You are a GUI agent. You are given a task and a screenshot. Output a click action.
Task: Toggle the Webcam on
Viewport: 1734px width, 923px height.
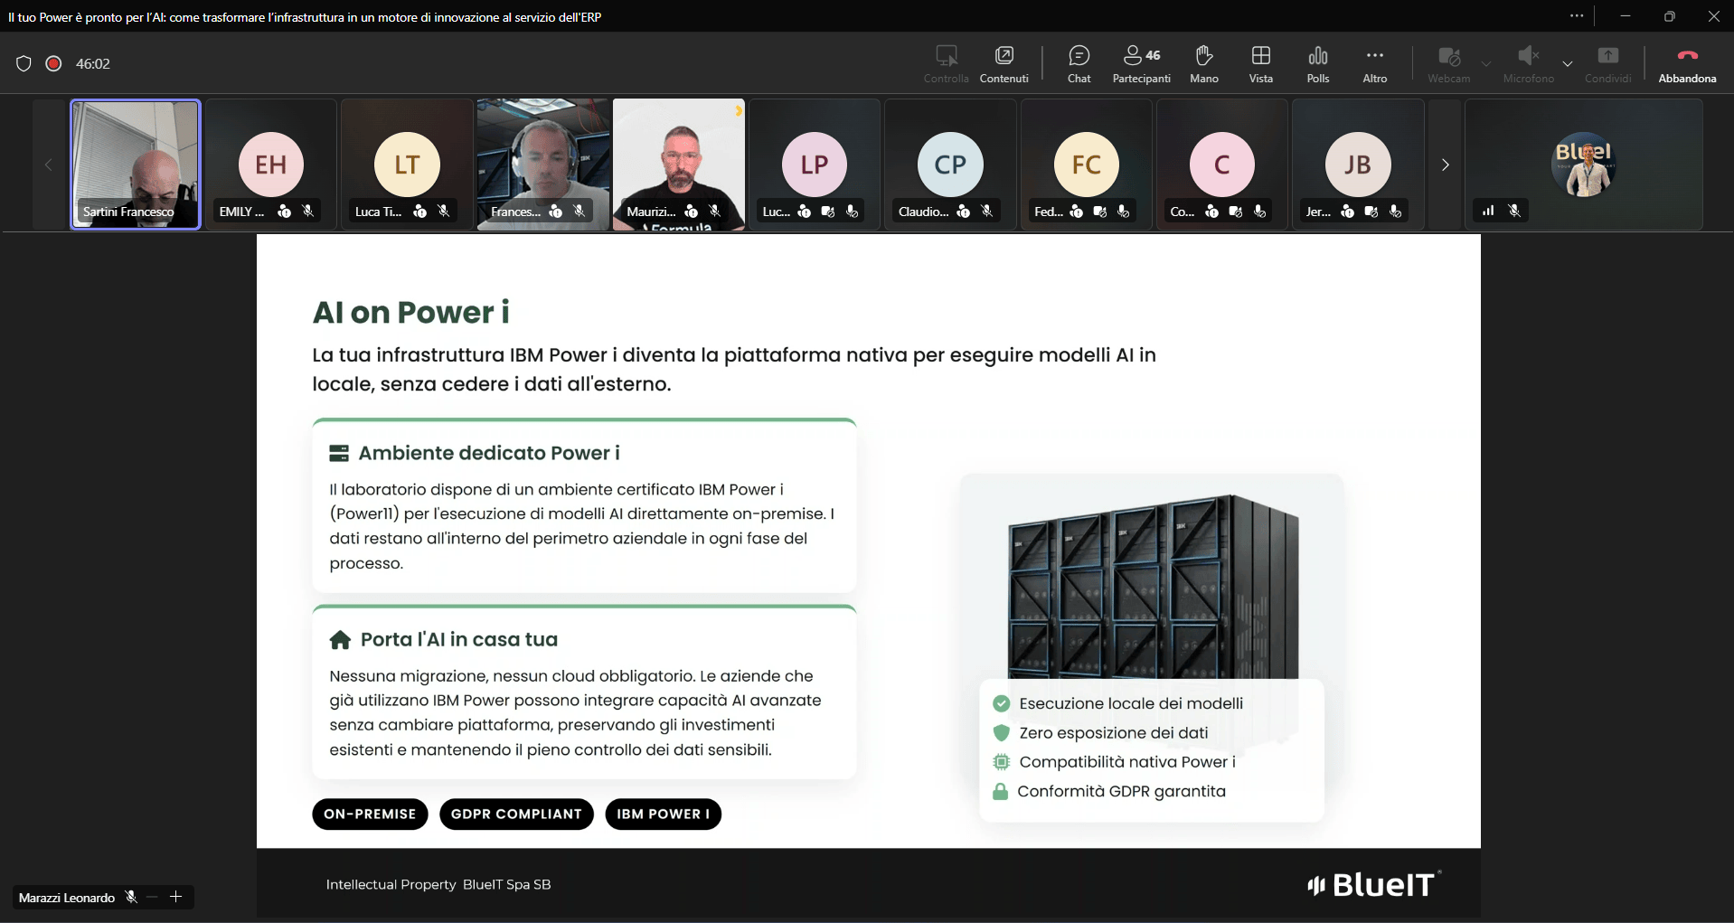coord(1448,64)
